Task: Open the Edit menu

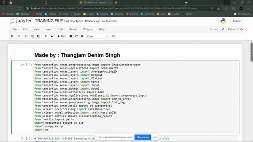Action: tap(25, 29)
